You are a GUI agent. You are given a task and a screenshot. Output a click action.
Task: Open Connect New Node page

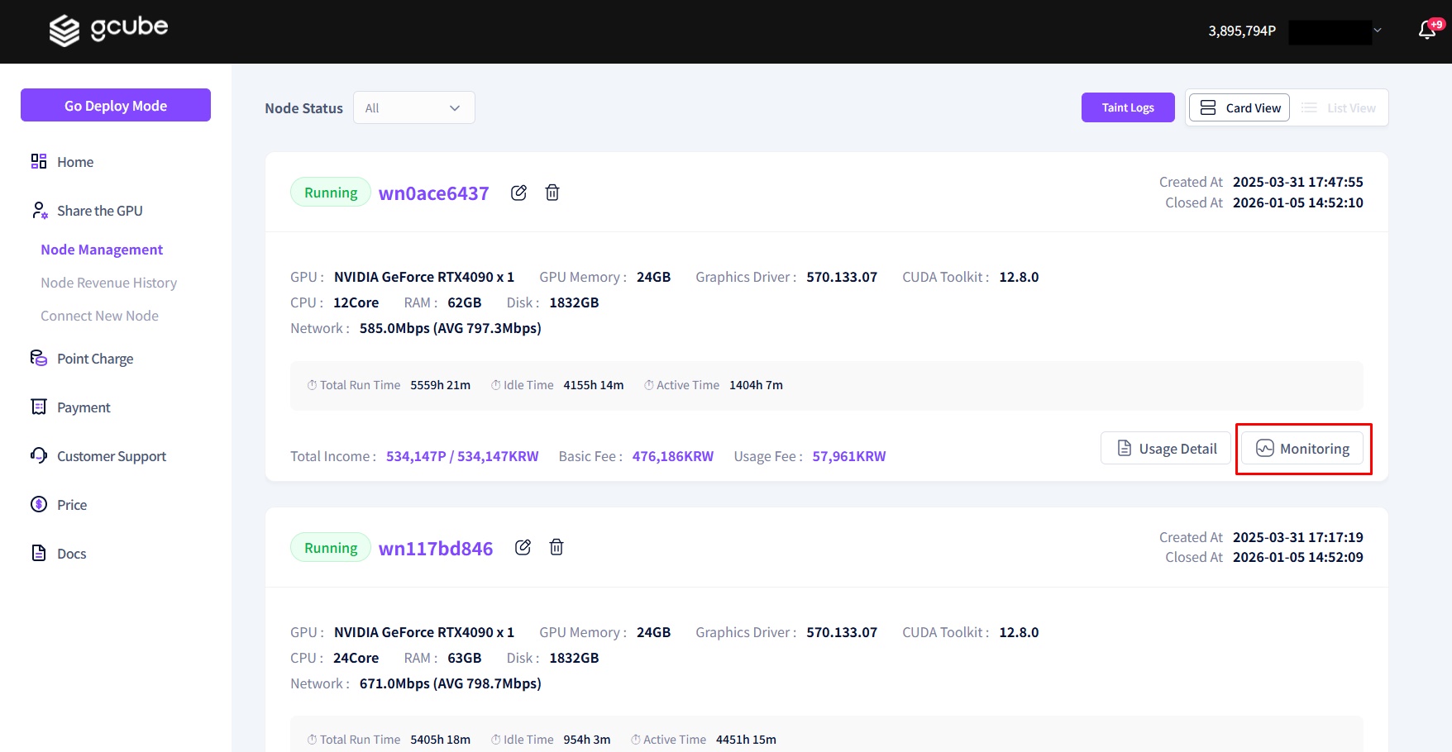[x=99, y=316]
